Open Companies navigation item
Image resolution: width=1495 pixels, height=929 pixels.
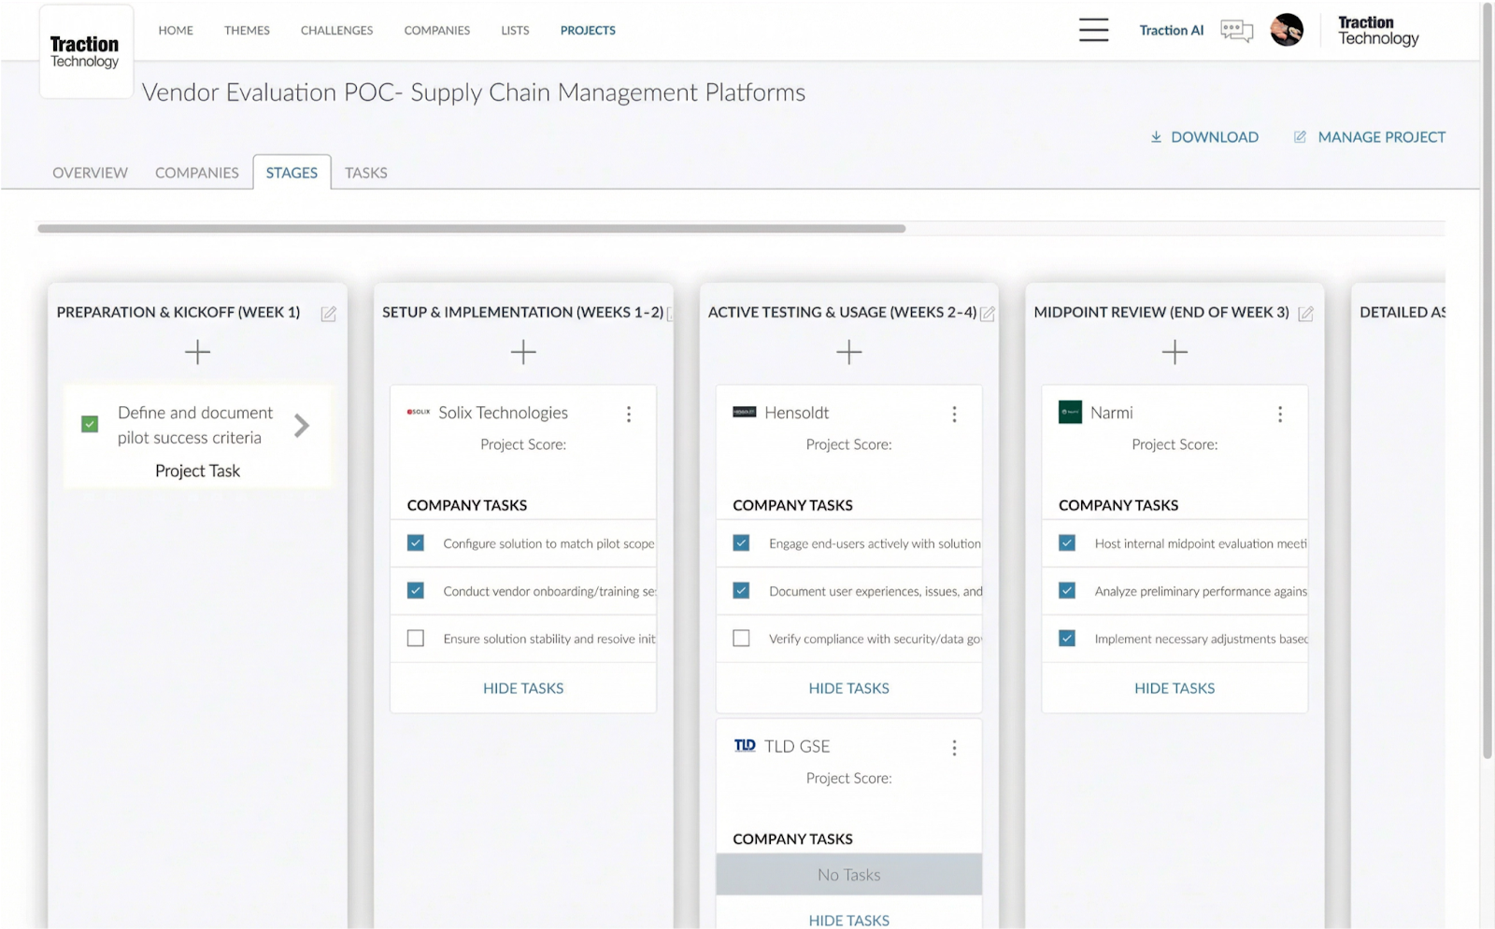(436, 30)
